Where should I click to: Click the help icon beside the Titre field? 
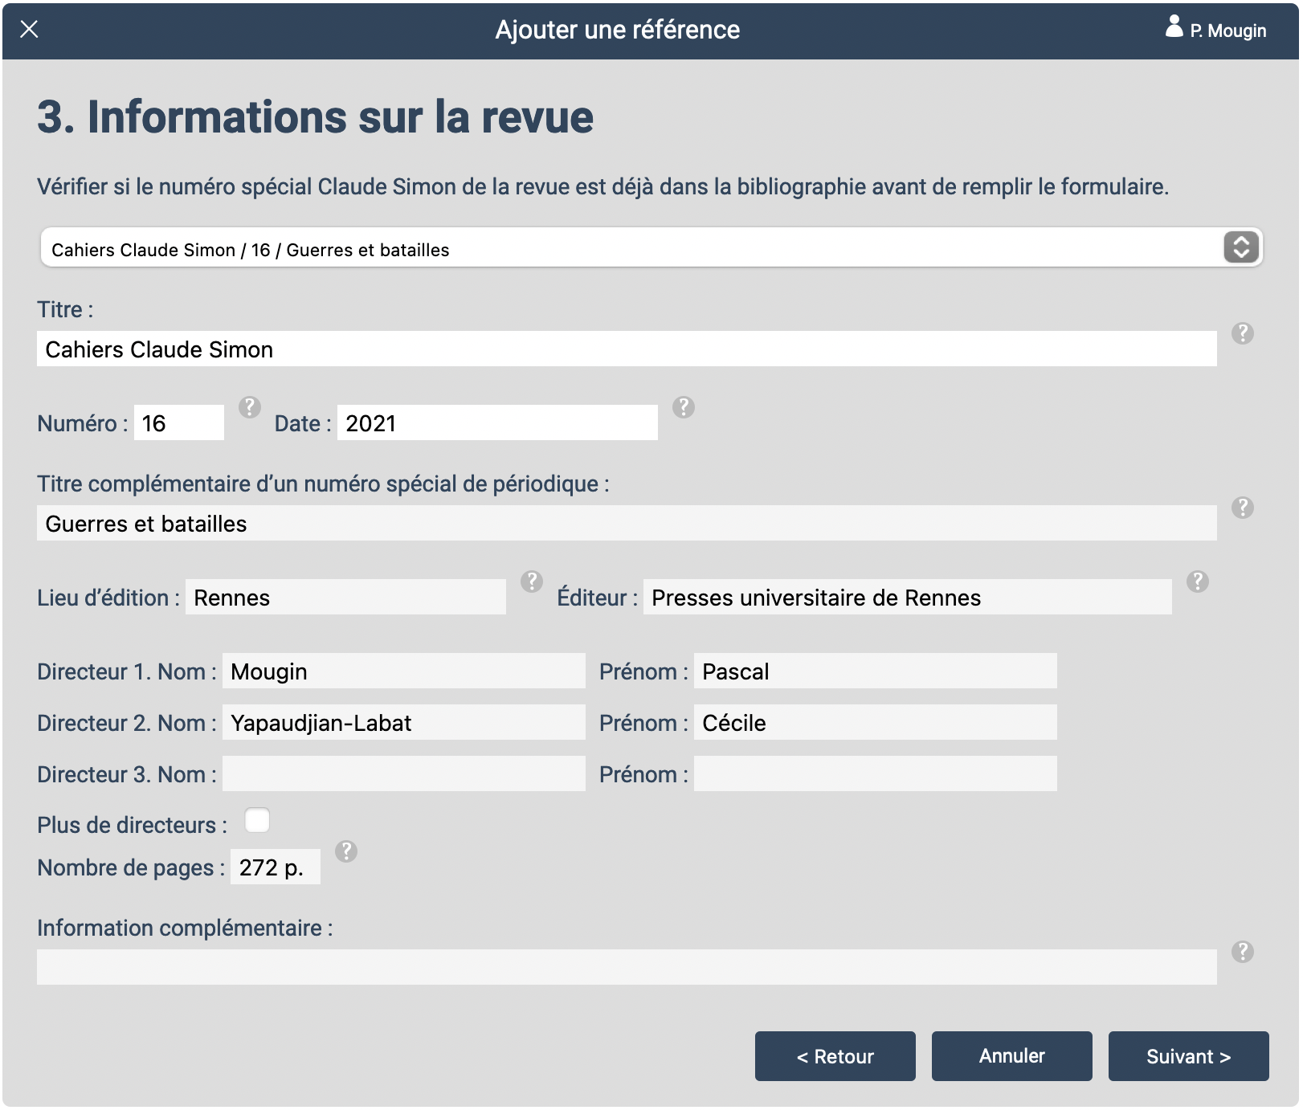(1242, 333)
